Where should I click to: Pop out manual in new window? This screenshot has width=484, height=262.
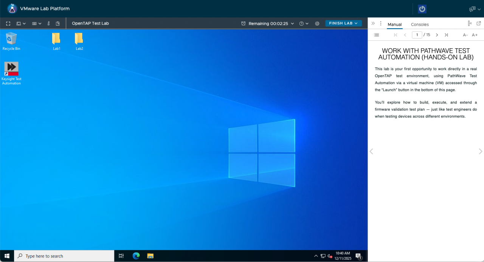(479, 23)
